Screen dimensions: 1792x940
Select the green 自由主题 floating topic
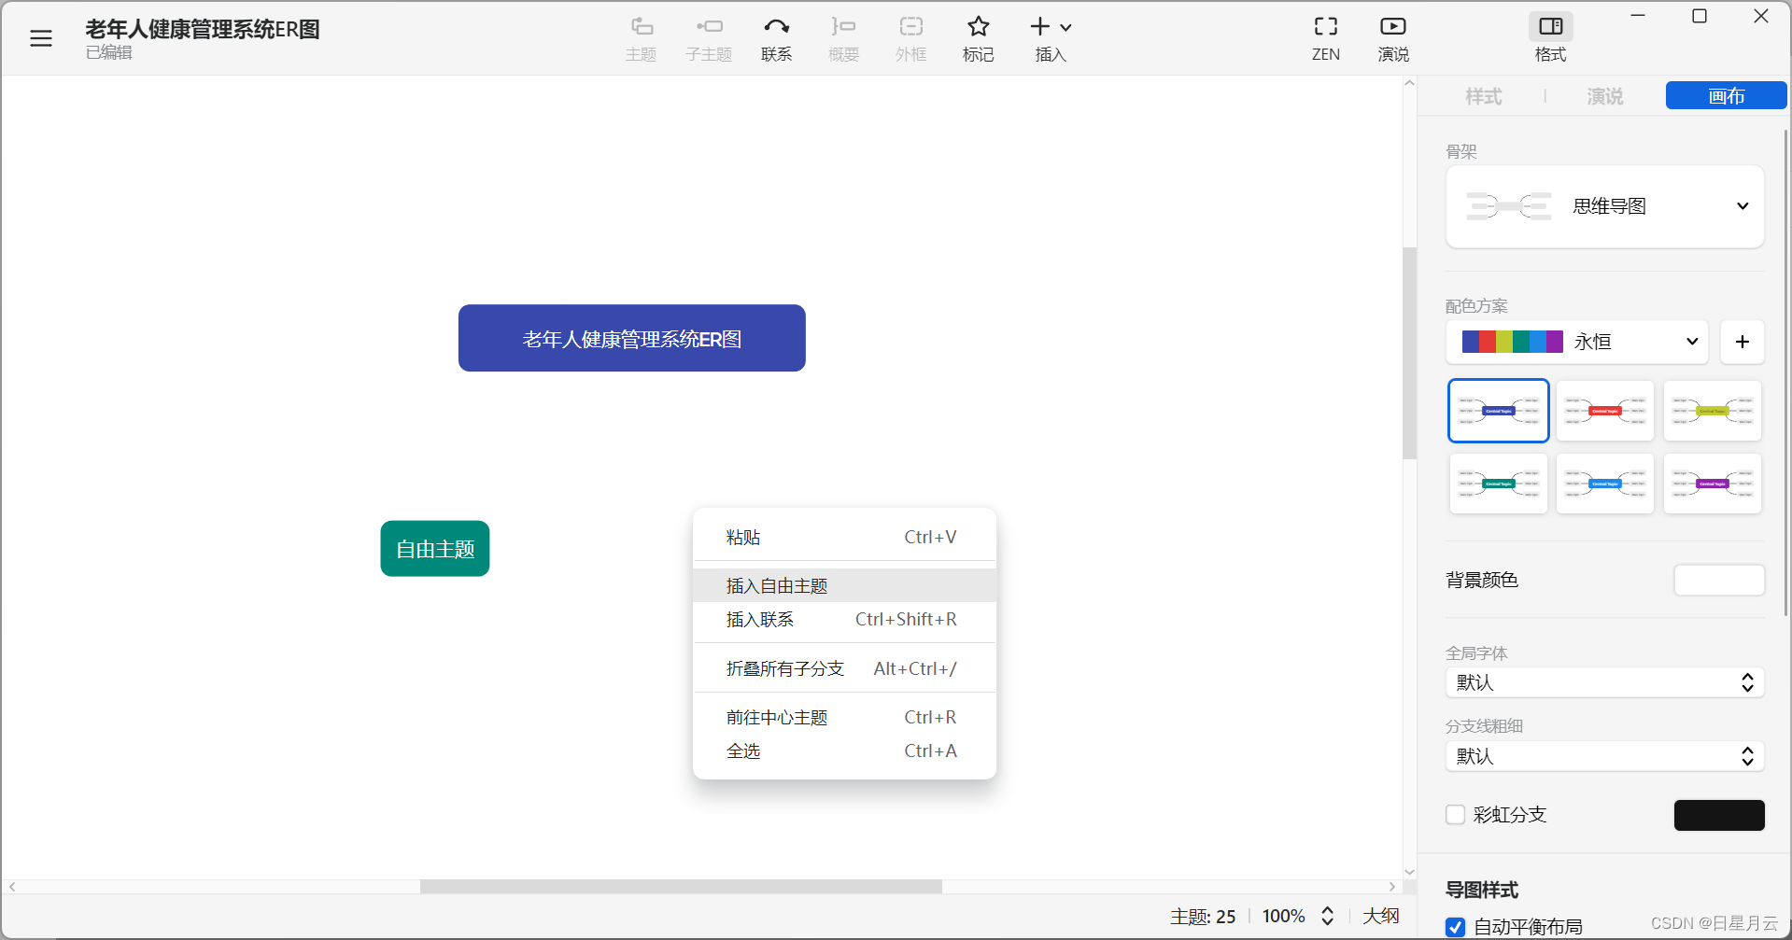[435, 549]
